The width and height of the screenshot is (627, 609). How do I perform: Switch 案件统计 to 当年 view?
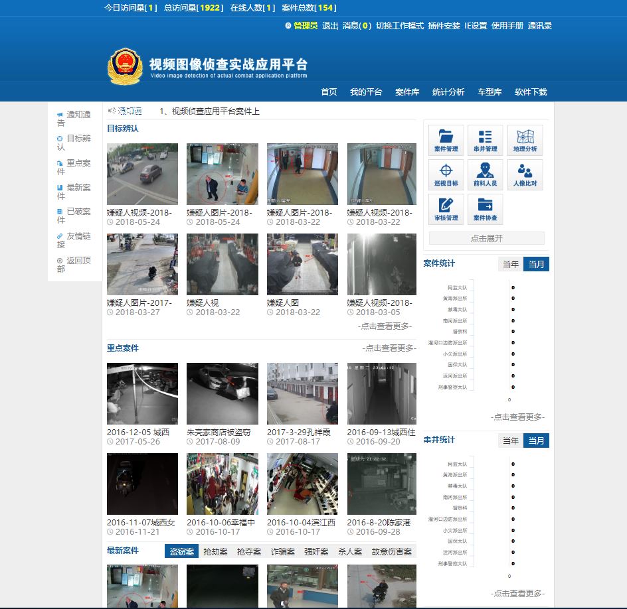click(510, 263)
